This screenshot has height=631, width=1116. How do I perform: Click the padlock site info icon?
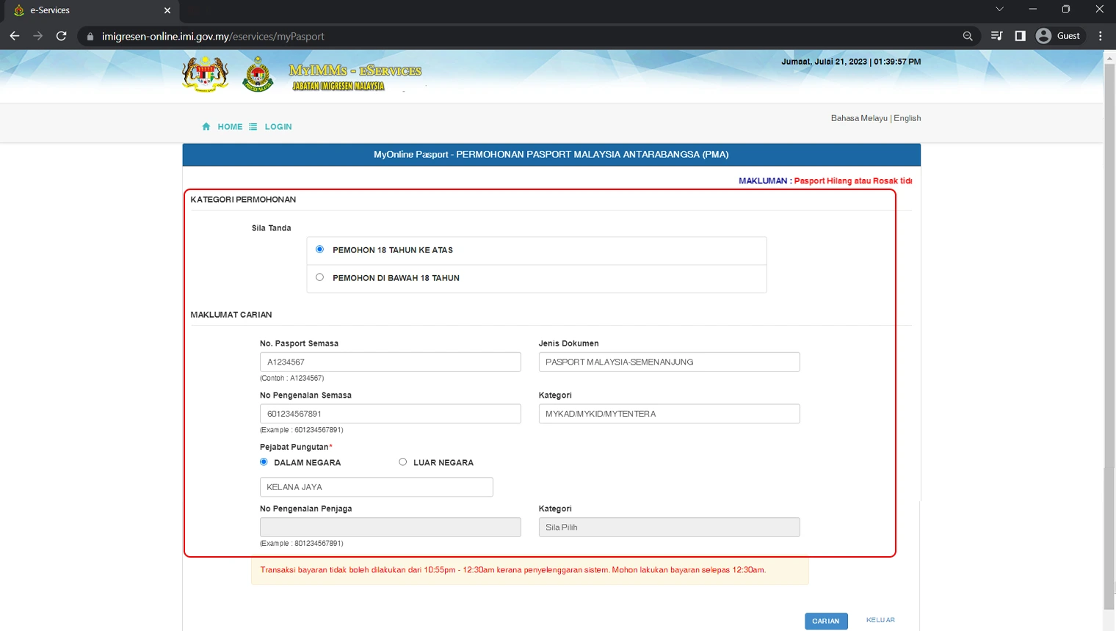[90, 36]
